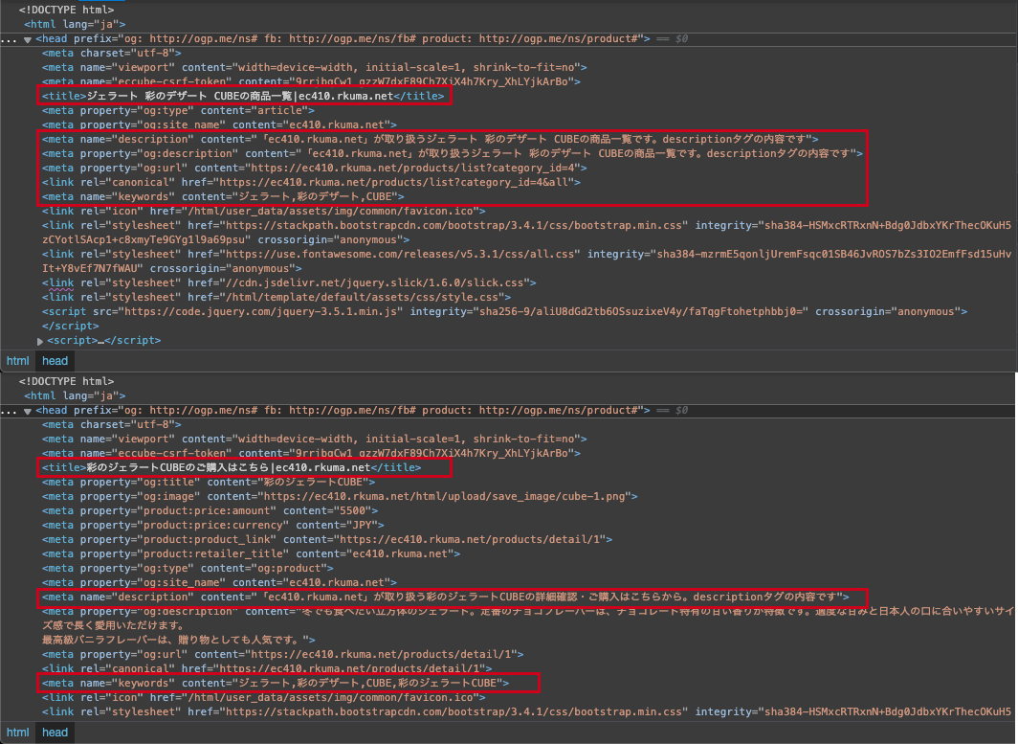Select the head breadcrumb in the upper panel
This screenshot has width=1018, height=744.
pyautogui.click(x=55, y=361)
